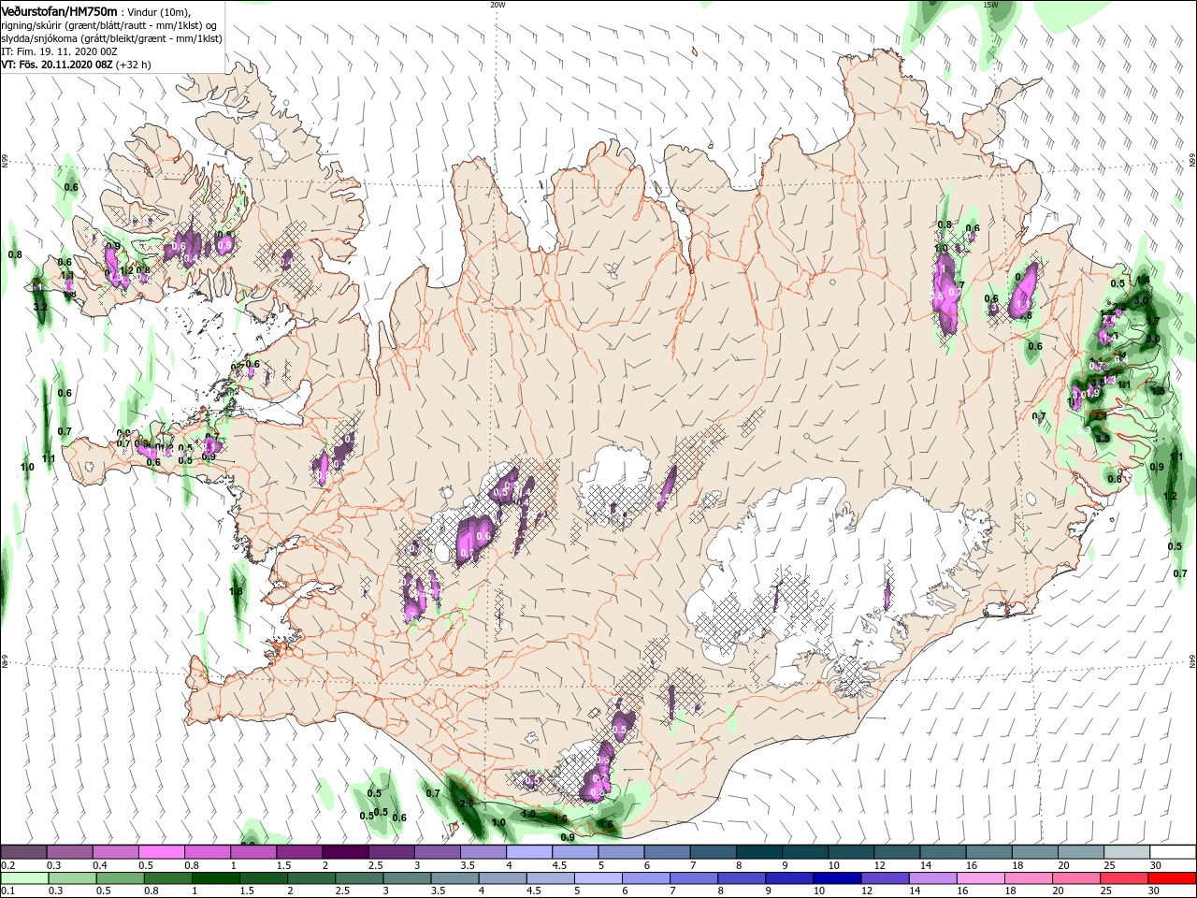Pick the dark blue 10 swatch in lower scale
1197x898 pixels.
[835, 879]
